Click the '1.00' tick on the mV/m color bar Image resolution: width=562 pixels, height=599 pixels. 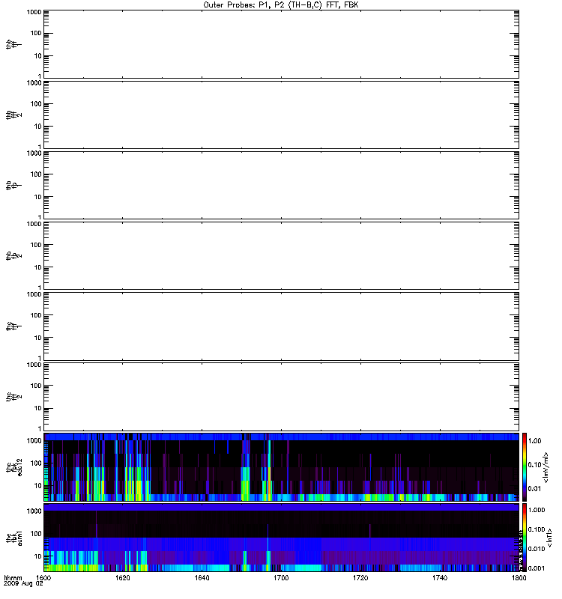click(534, 441)
